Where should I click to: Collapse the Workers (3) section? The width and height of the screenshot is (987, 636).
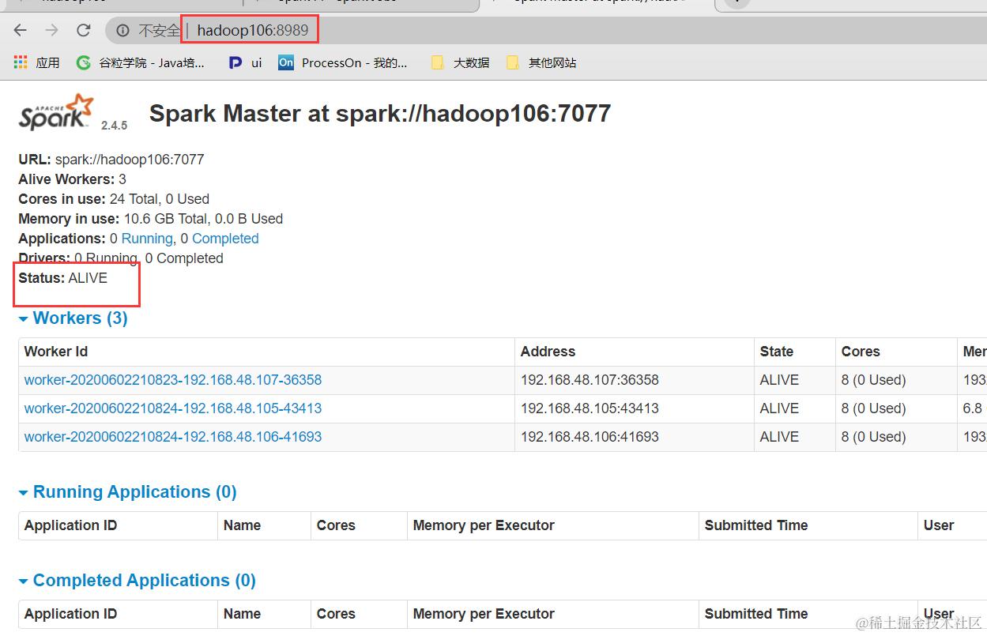coord(73,318)
